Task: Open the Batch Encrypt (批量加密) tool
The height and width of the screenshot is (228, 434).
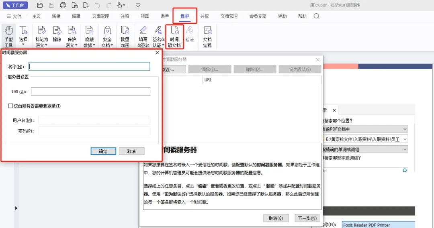Action: [x=125, y=36]
